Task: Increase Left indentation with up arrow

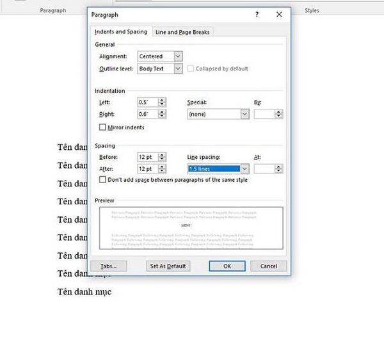Action: (162, 99)
